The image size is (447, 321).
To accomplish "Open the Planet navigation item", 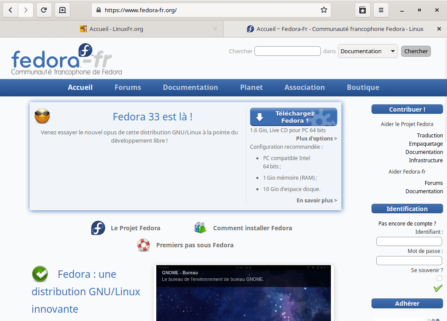I will [251, 87].
